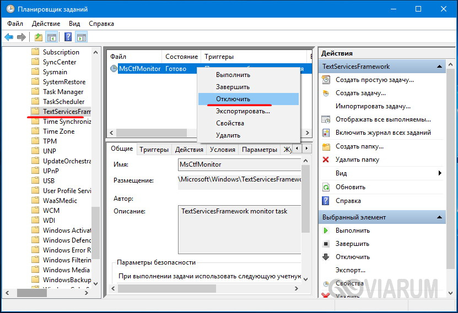Click 'Импортировать задачу...' in the actions pane
The width and height of the screenshot is (458, 313).
click(373, 106)
